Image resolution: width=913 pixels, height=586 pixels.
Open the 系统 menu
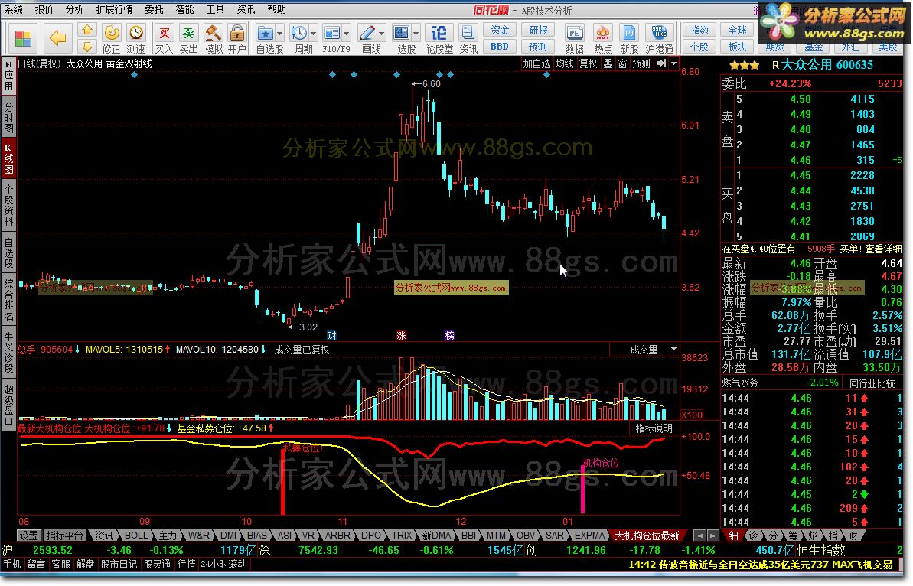coord(13,9)
